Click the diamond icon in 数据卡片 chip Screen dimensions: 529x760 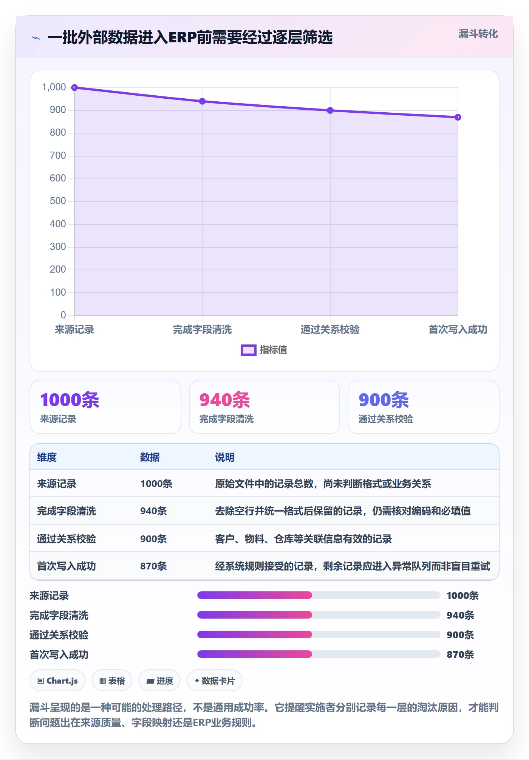[x=197, y=681]
